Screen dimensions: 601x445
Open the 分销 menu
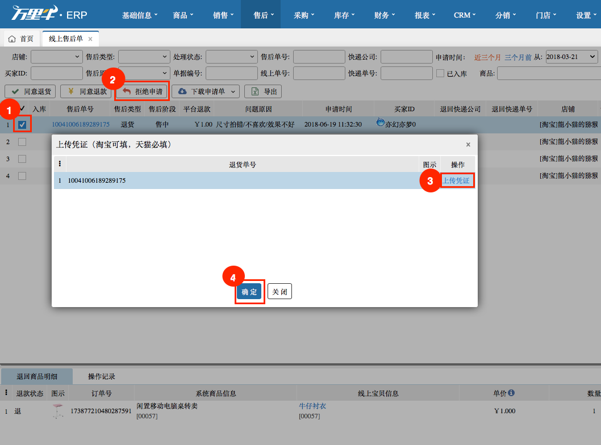click(x=506, y=15)
